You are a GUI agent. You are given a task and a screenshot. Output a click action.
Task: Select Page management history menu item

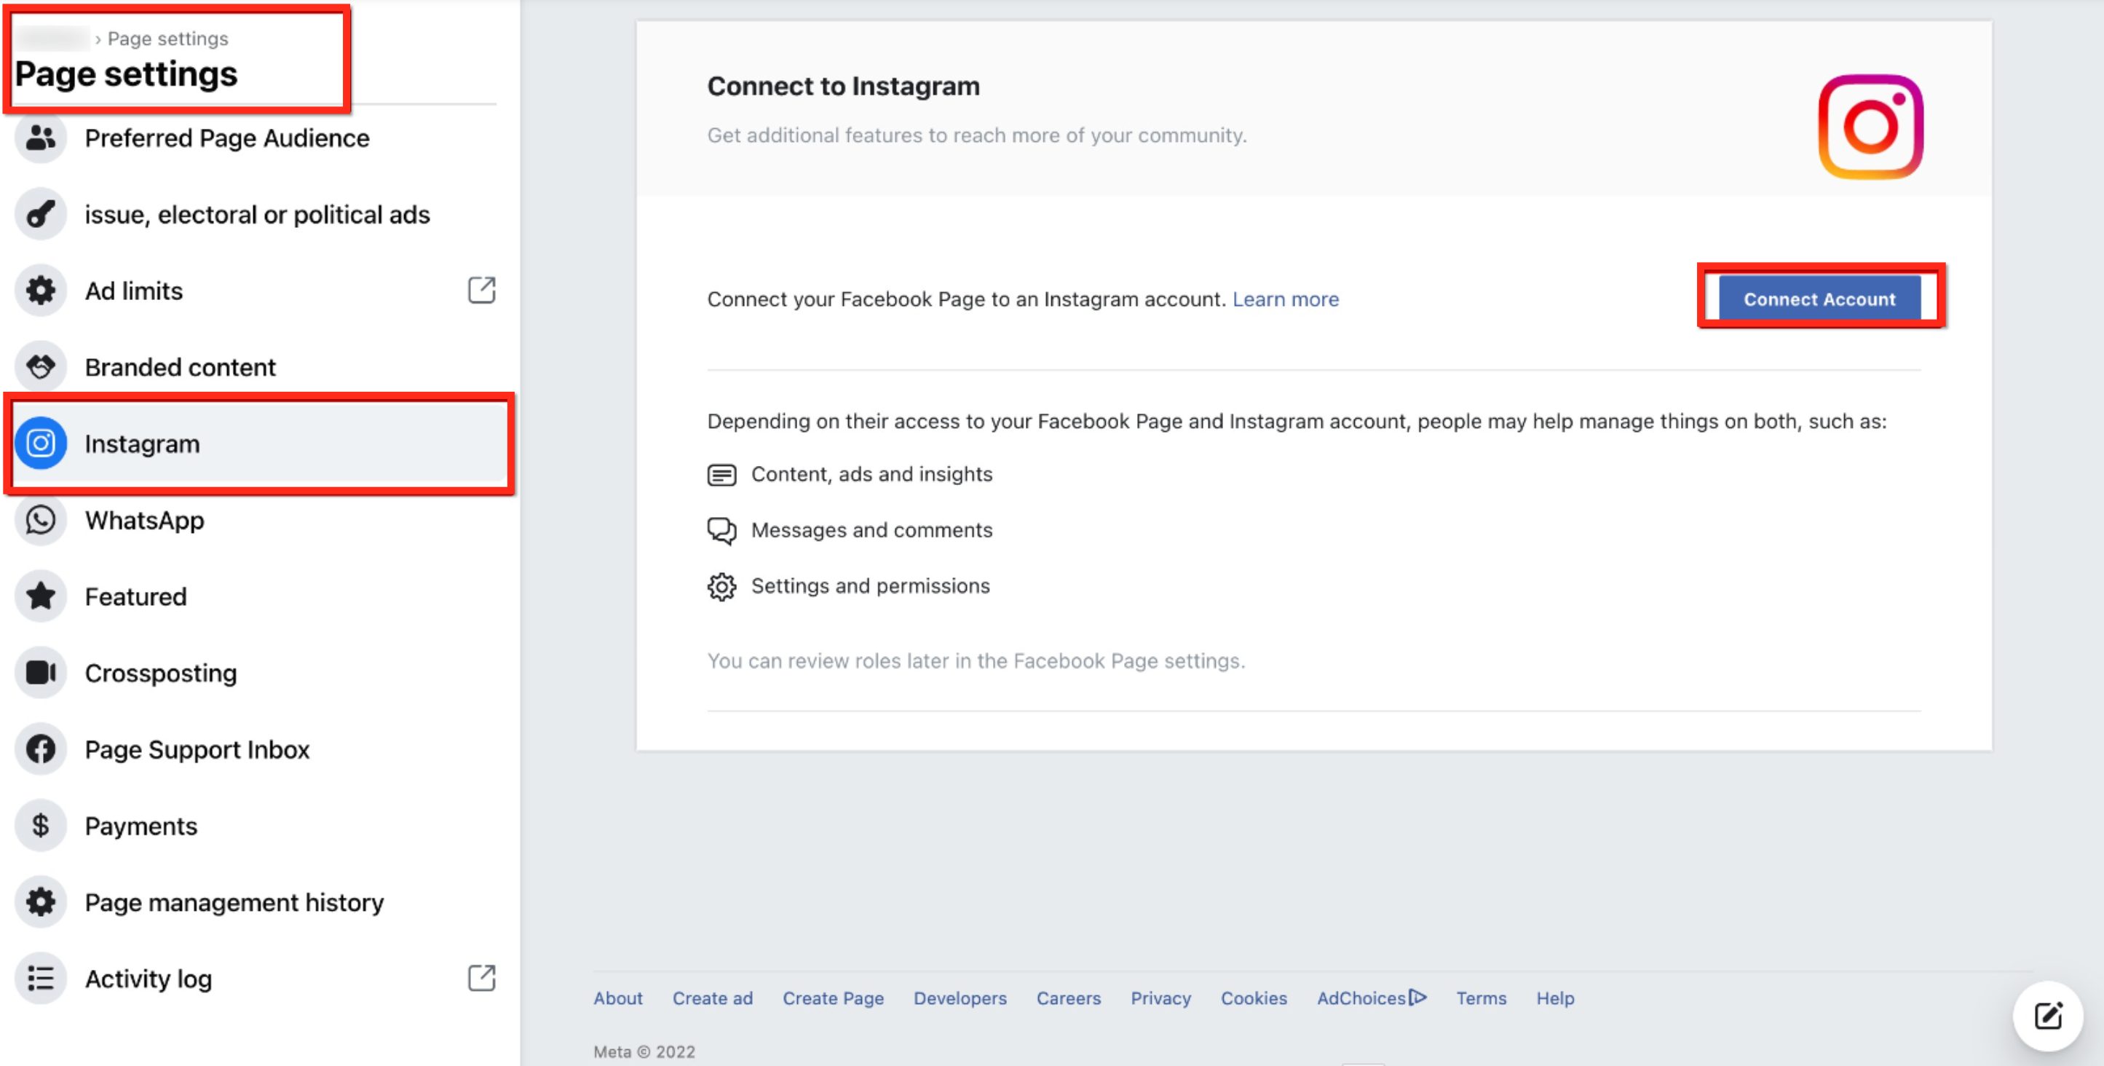click(234, 903)
